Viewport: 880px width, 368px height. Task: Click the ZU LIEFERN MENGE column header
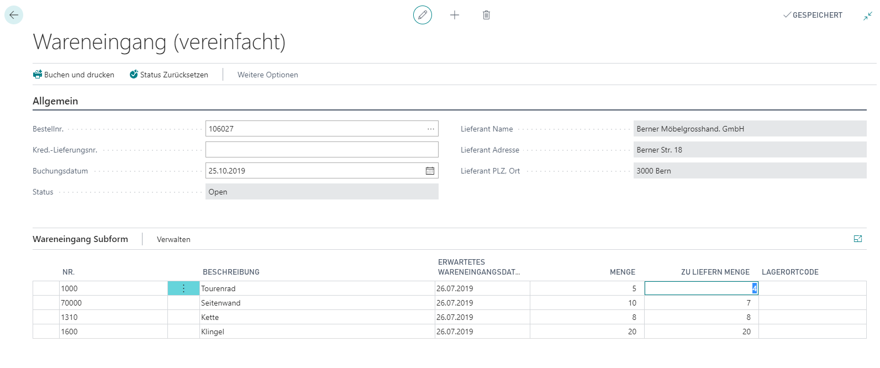[x=715, y=272]
